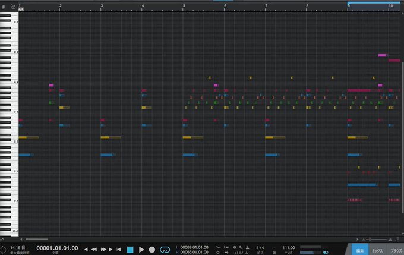Click the 4/4 time signature field
This screenshot has height=255, width=404.
pyautogui.click(x=260, y=247)
